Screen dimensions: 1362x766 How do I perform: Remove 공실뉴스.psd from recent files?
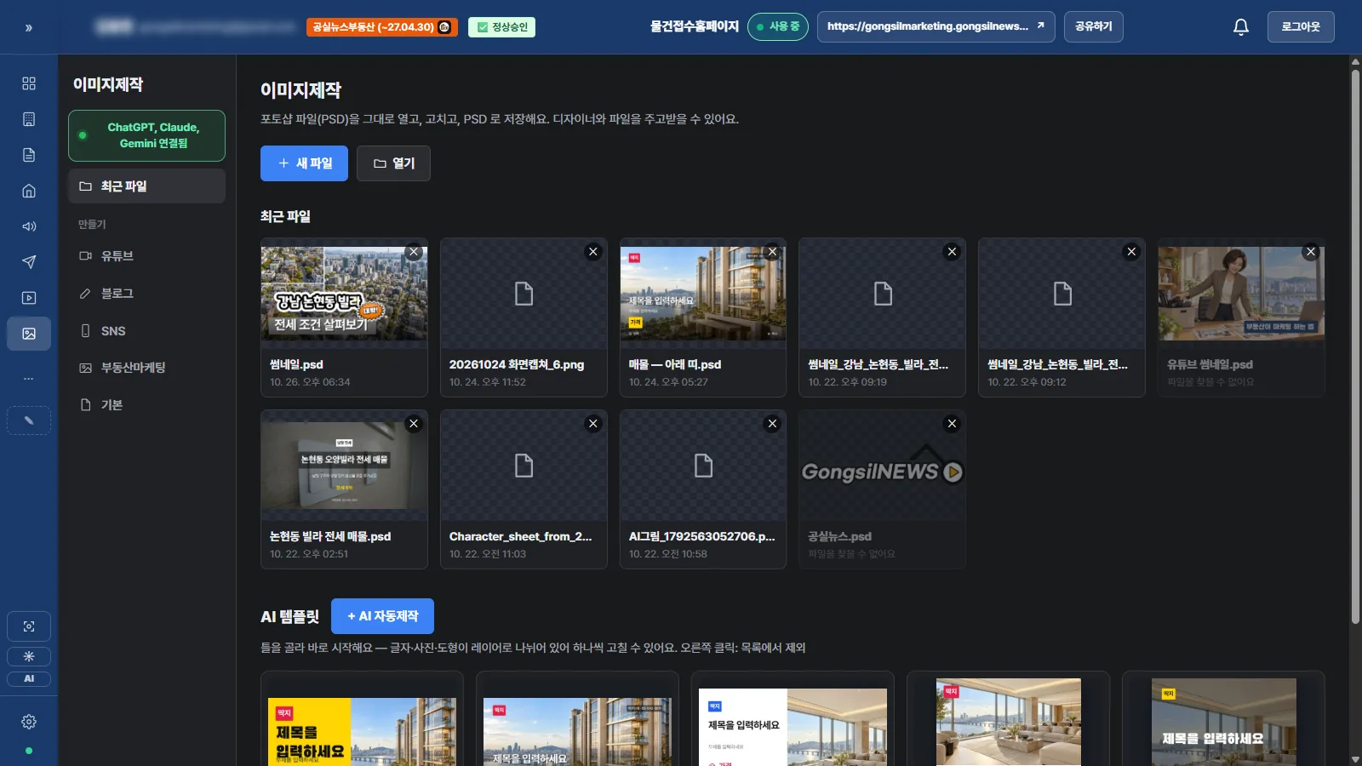(952, 424)
